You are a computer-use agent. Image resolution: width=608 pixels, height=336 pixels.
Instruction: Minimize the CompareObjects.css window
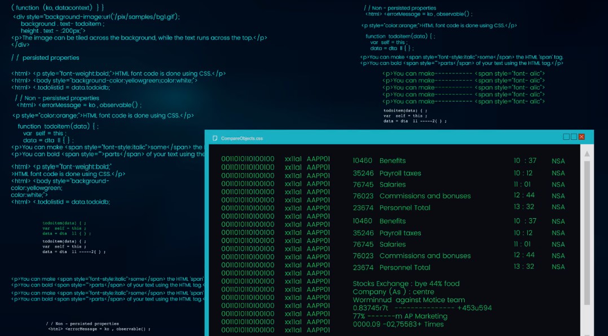point(567,137)
